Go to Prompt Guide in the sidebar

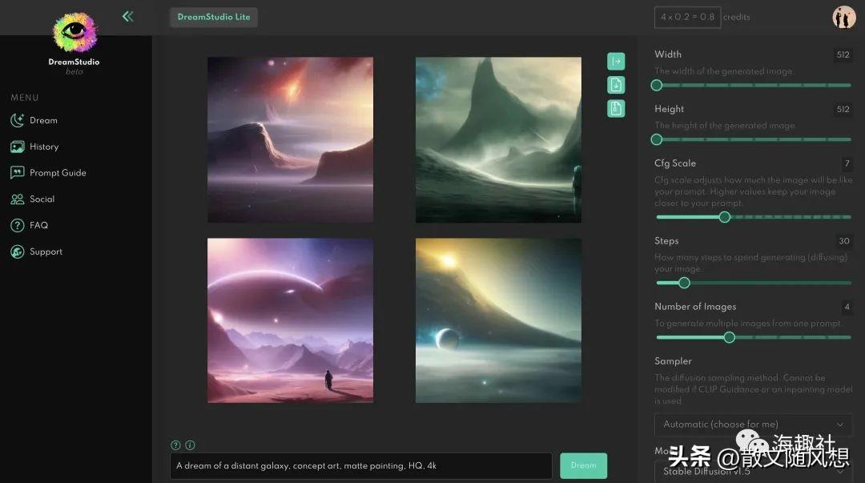57,173
